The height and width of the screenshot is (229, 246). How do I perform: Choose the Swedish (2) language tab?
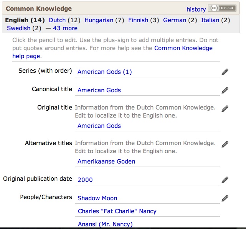click(x=18, y=28)
